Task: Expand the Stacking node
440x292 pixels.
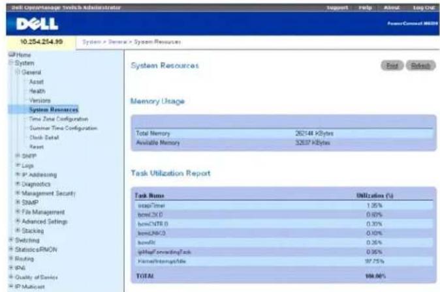Action: pyautogui.click(x=18, y=231)
